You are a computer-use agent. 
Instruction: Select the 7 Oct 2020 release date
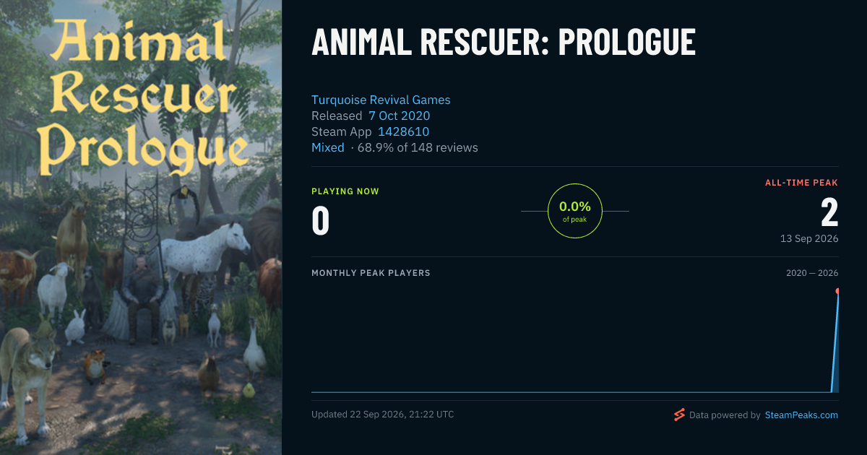coord(400,116)
